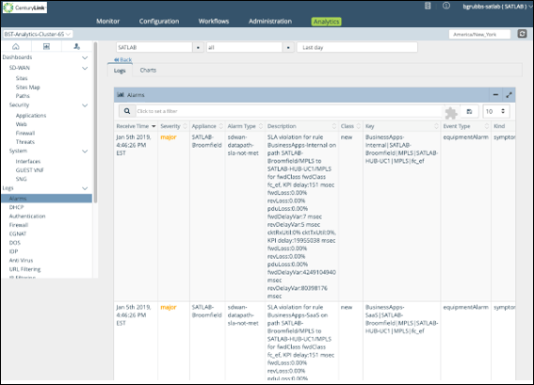Open the info icon in header
The width and height of the screenshot is (534, 385).
446,6
